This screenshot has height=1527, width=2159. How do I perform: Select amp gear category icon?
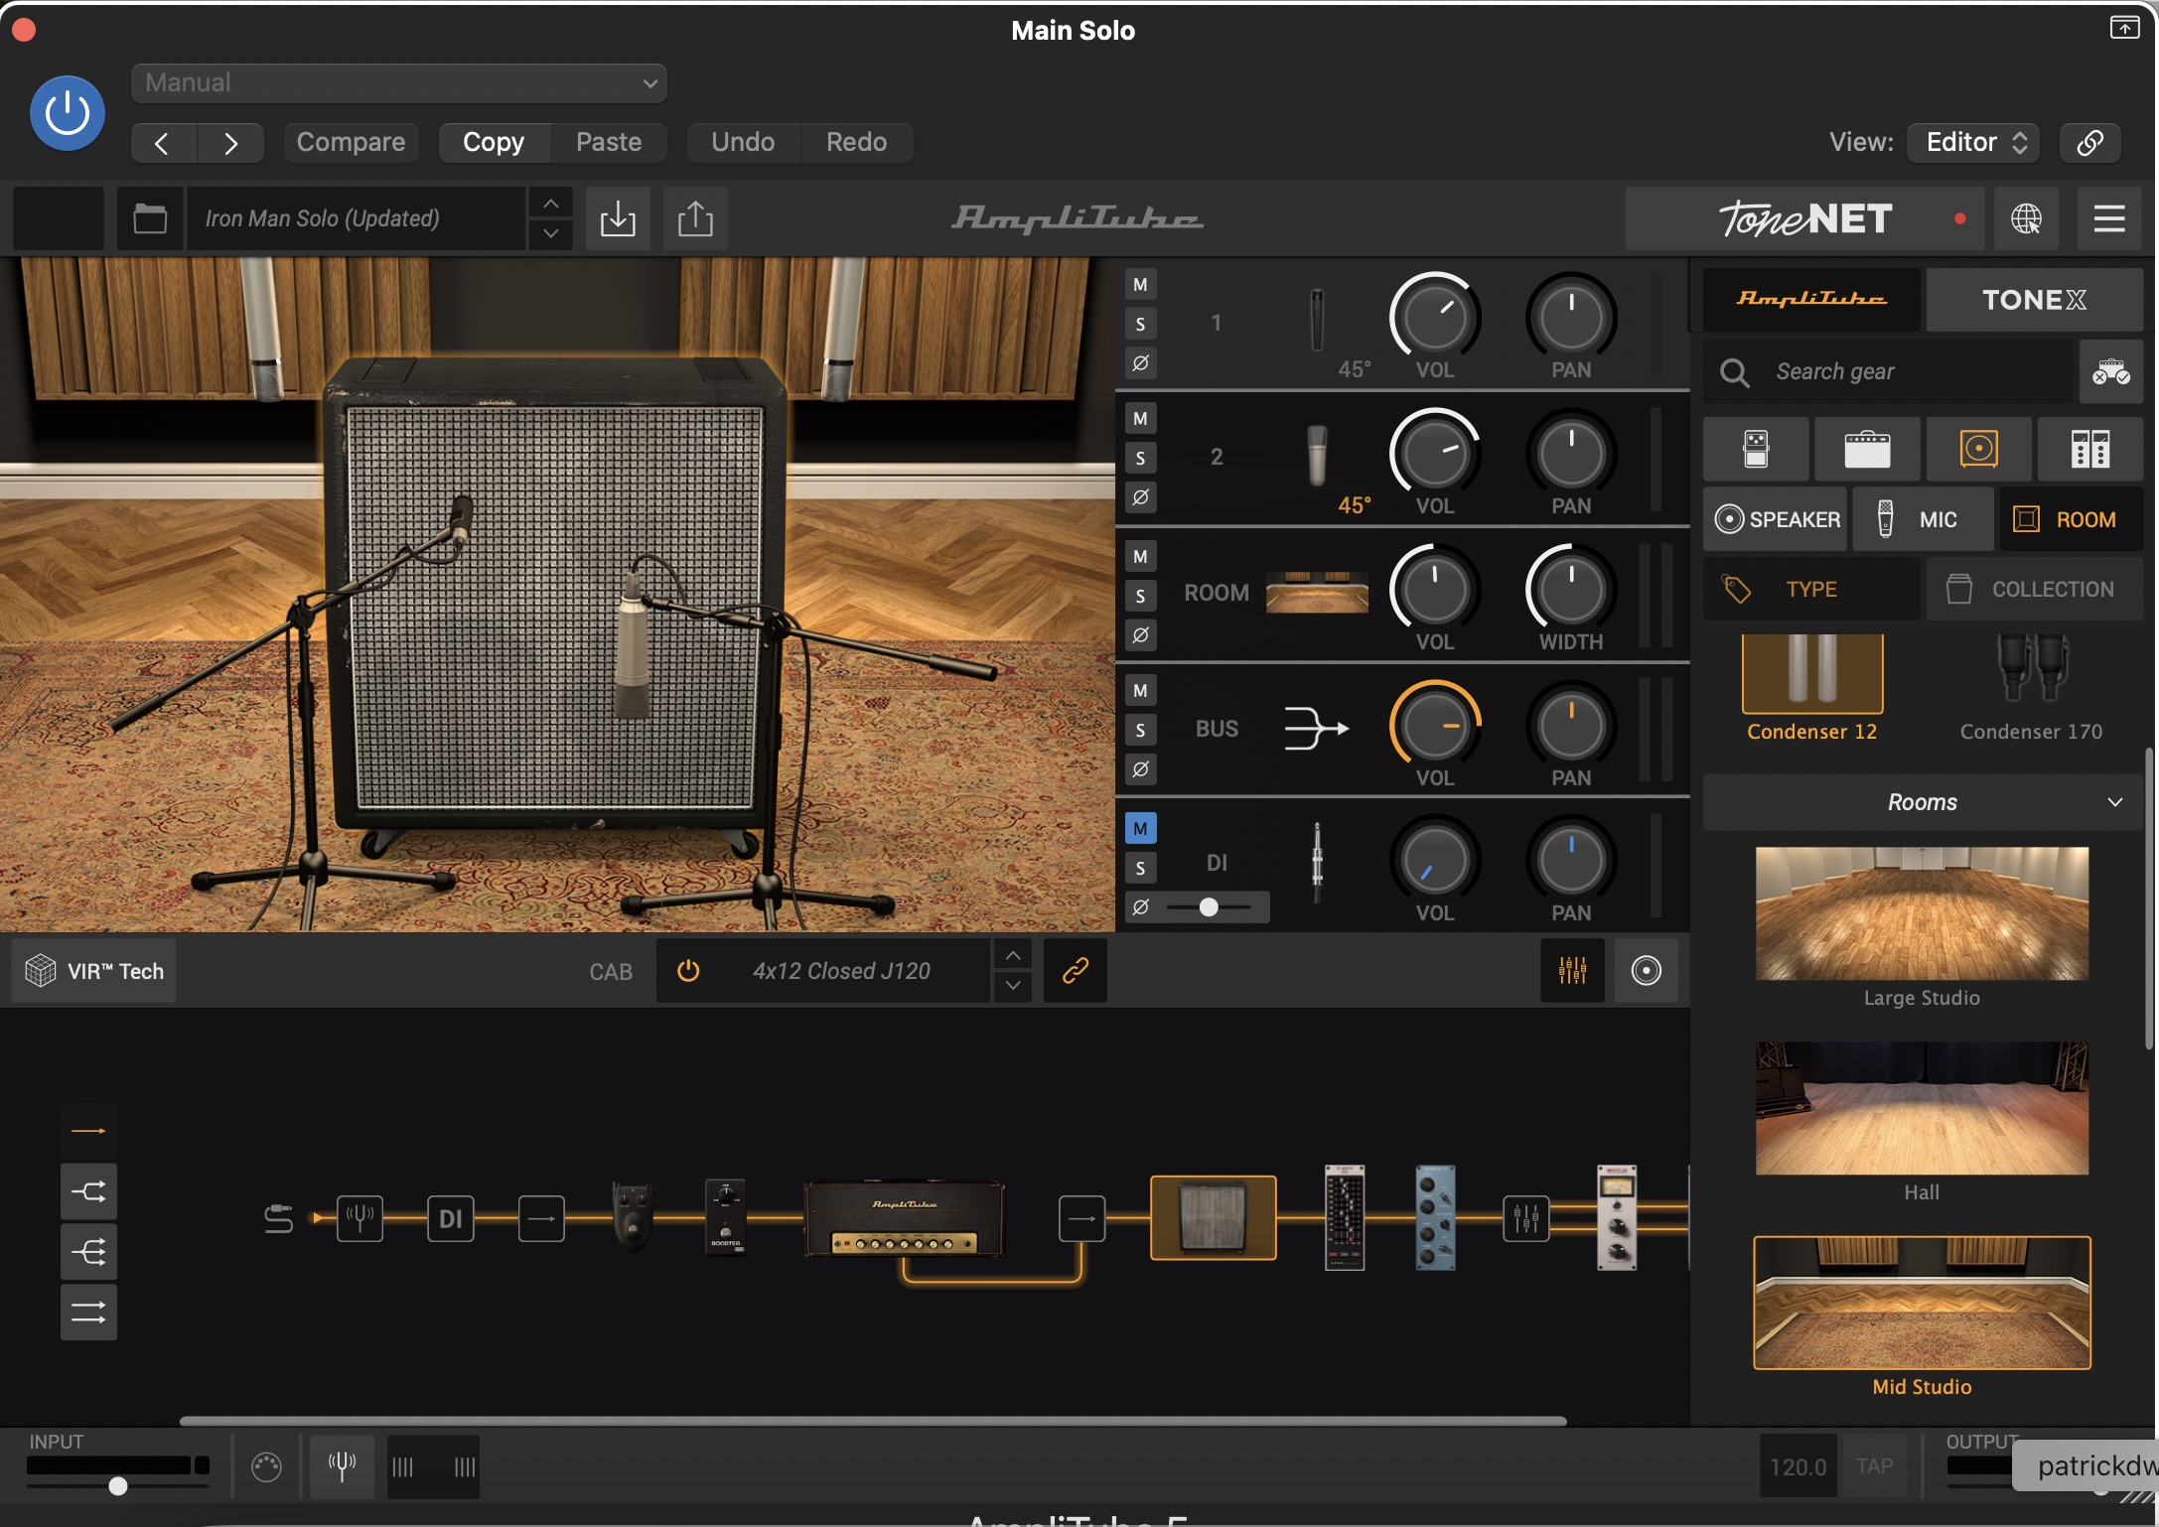tap(1867, 449)
